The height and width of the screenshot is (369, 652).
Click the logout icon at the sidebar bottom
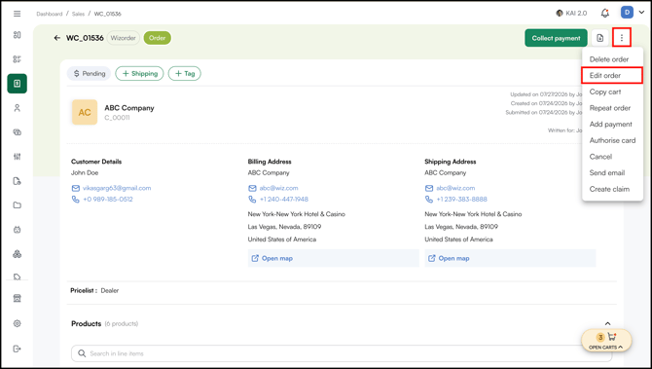pos(18,349)
